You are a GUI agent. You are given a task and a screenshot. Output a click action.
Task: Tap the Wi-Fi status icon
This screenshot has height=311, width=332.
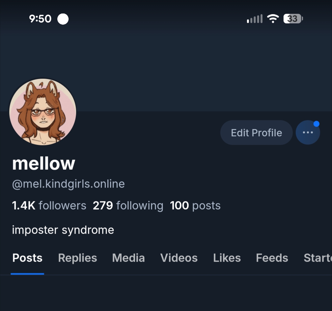[273, 19]
